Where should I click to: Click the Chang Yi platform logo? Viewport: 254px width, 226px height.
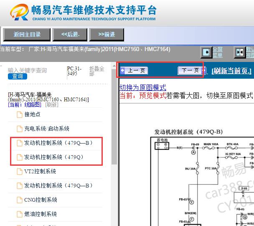point(20,12)
